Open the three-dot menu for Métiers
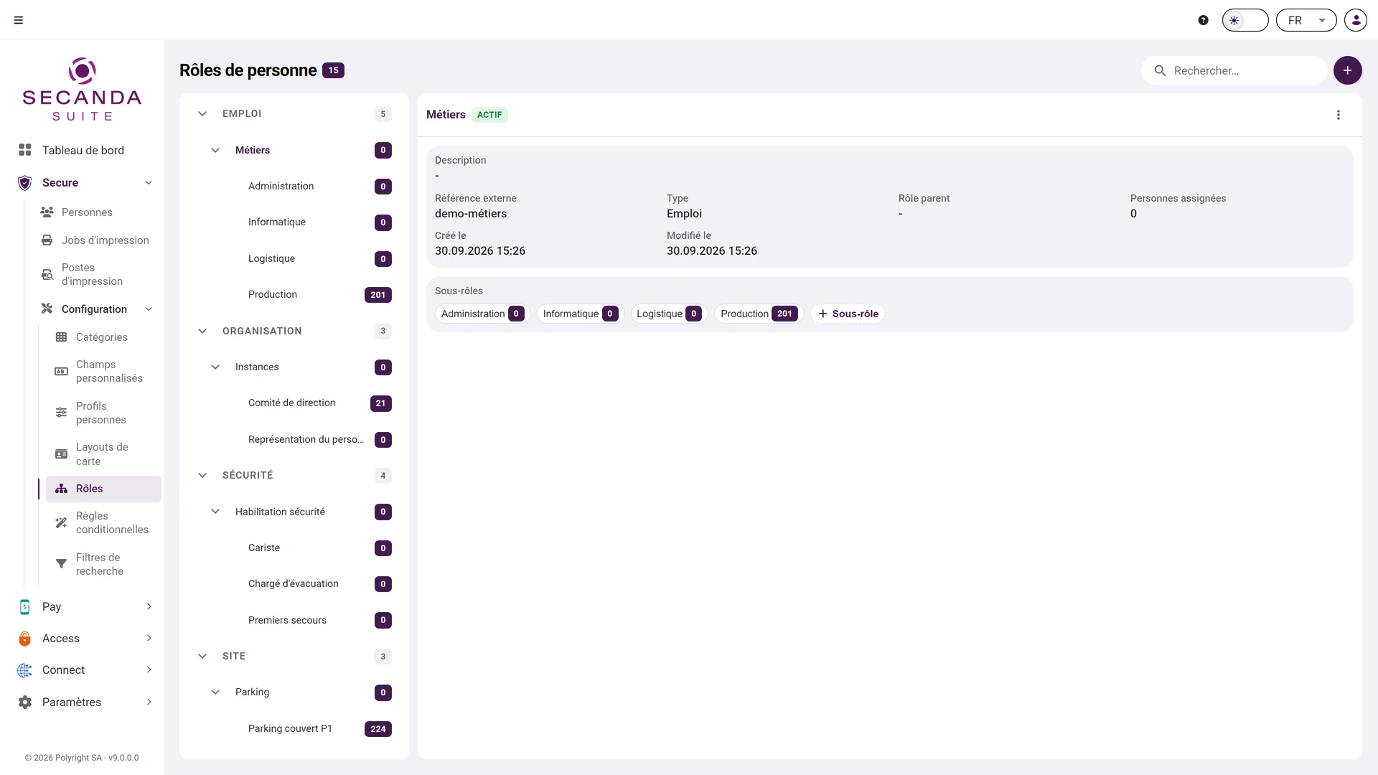This screenshot has height=775, width=1378. tap(1339, 115)
